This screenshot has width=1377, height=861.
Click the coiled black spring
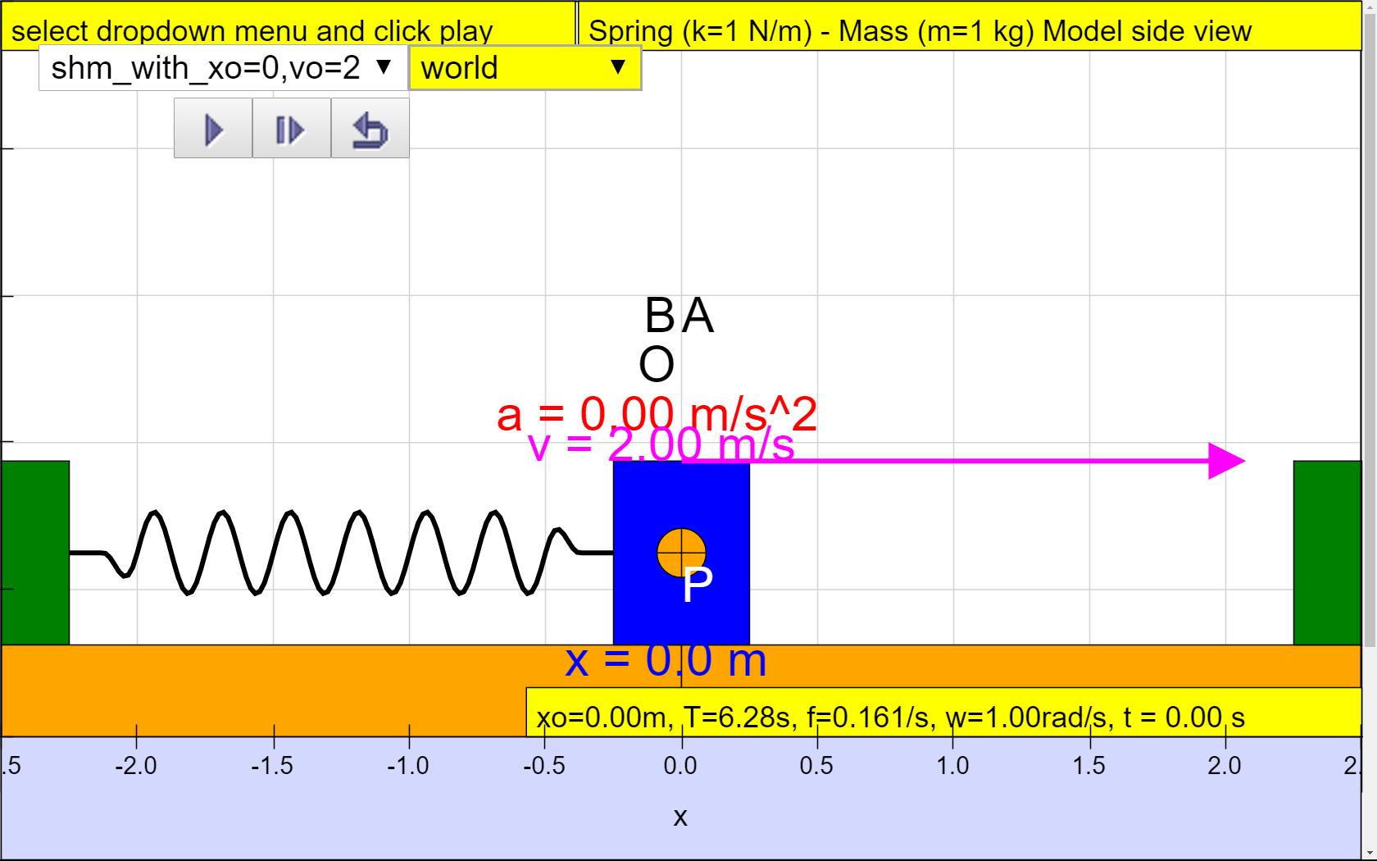coord(341,553)
